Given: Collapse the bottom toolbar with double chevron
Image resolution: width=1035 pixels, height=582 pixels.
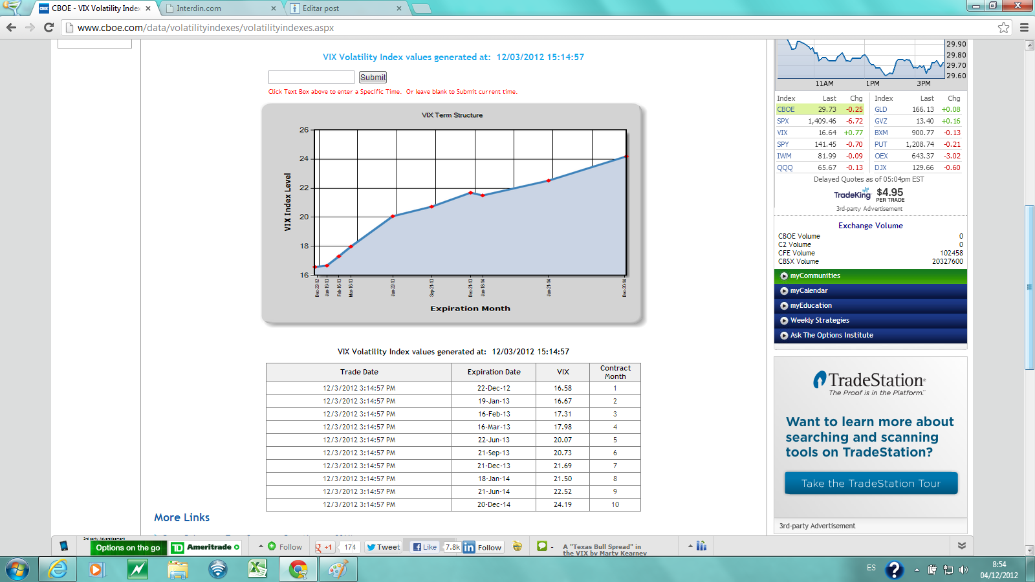Looking at the screenshot, I should (x=961, y=546).
